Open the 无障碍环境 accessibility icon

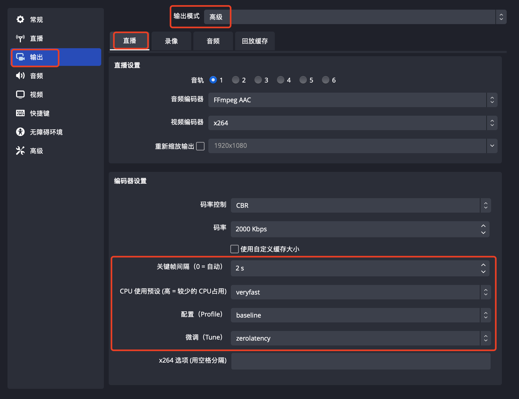pos(20,132)
